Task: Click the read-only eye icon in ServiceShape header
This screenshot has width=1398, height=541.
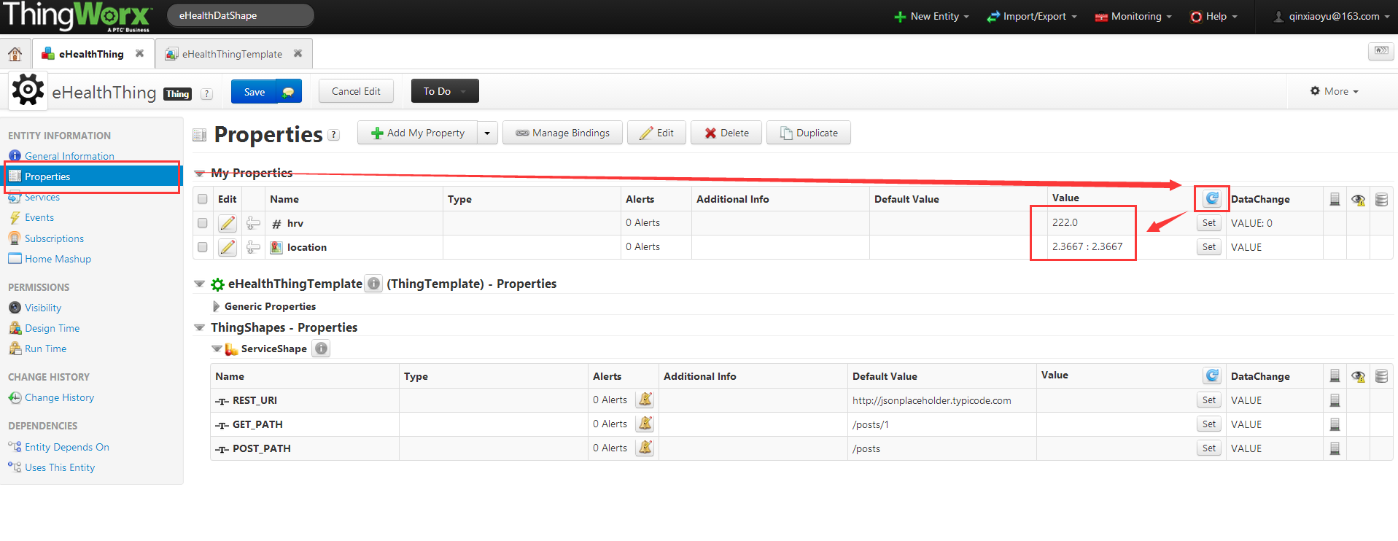Action: click(x=1358, y=377)
